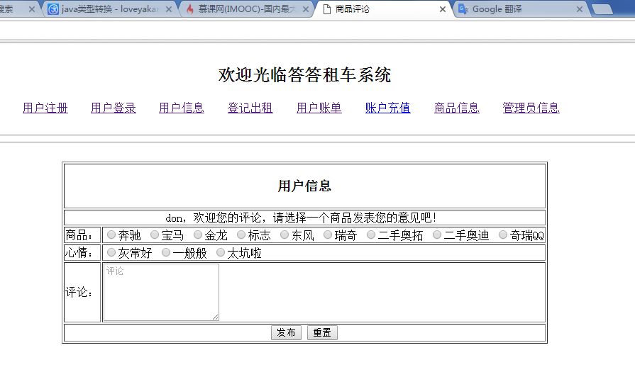Choose the 奇瑞QQ product option
This screenshot has width=635, height=389.
click(503, 235)
